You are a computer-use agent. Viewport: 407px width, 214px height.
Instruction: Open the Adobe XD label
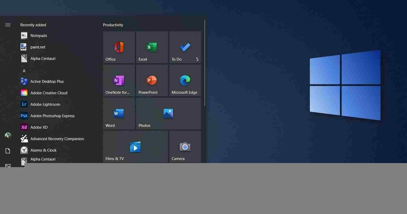pyautogui.click(x=39, y=127)
